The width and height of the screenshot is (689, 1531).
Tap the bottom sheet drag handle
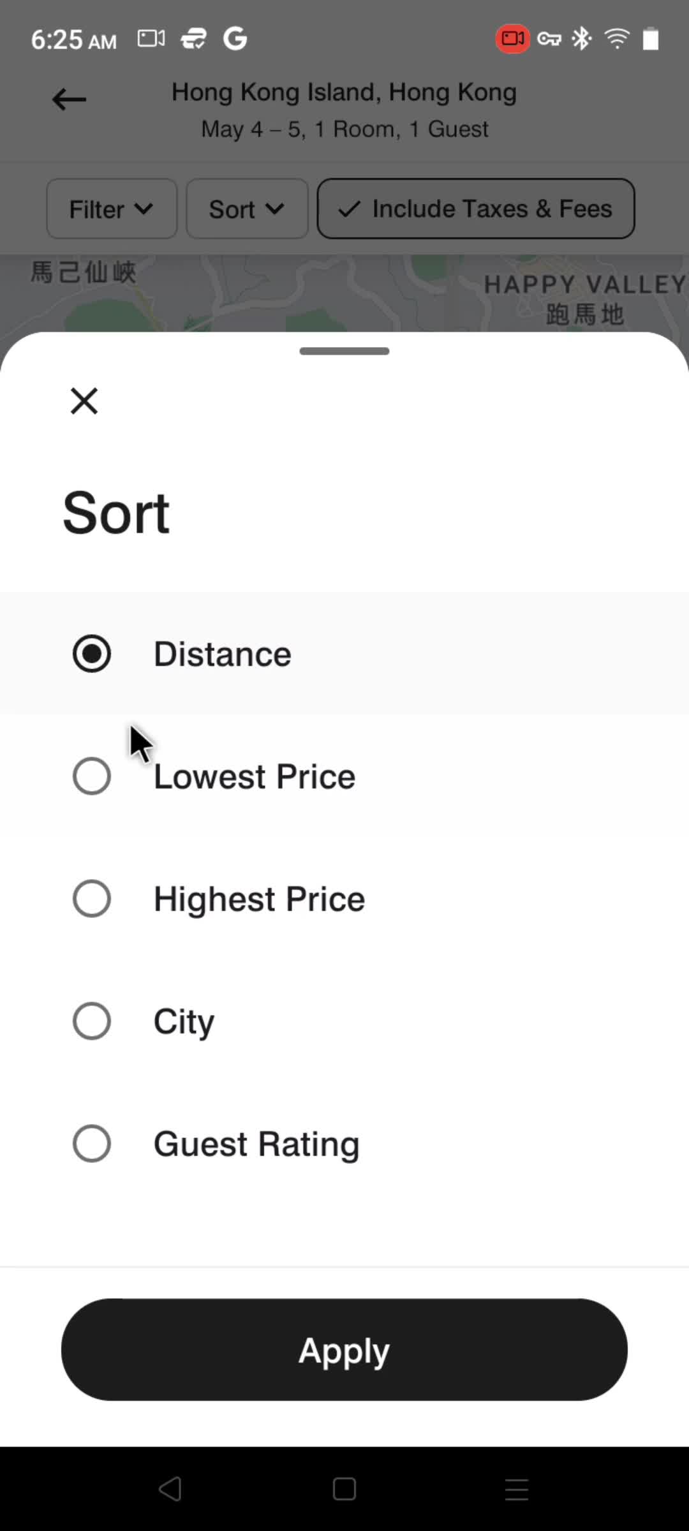pyautogui.click(x=344, y=351)
